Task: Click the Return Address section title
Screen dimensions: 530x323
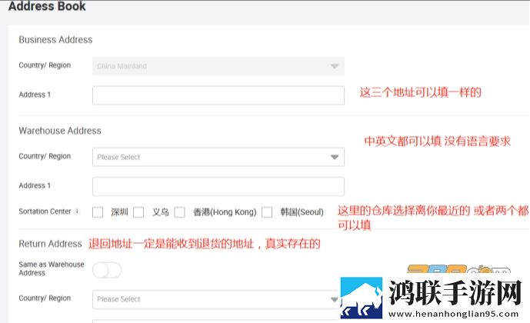Action: 50,244
